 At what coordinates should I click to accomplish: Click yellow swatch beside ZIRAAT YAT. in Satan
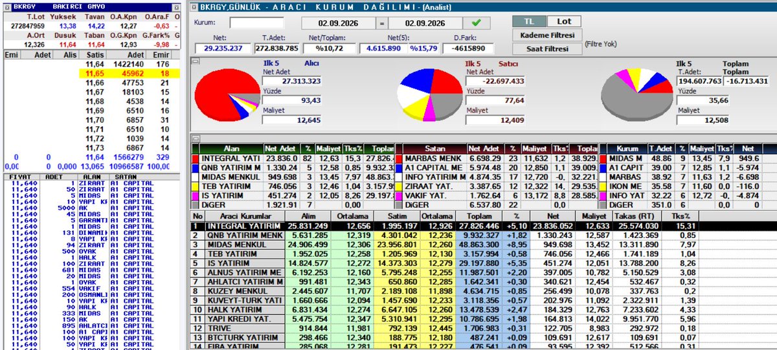point(400,186)
